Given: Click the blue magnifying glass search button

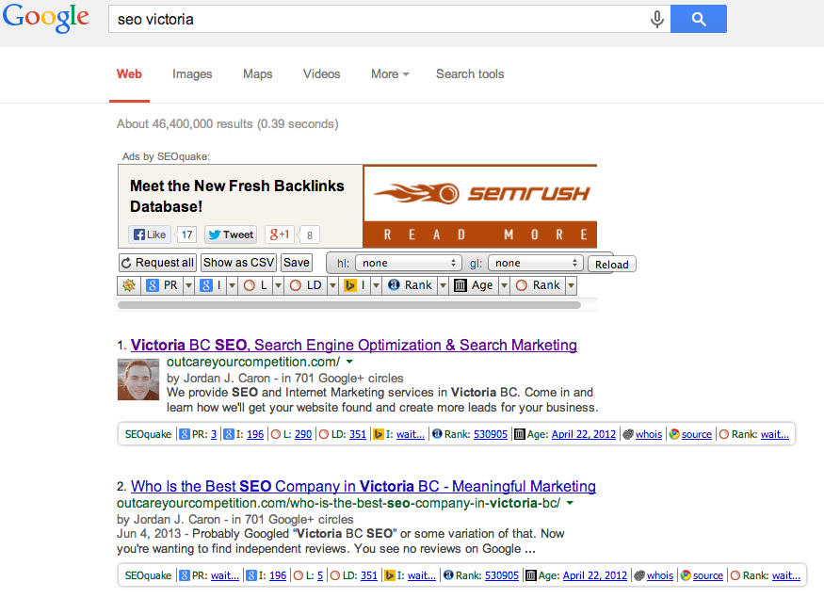Looking at the screenshot, I should tap(699, 19).
